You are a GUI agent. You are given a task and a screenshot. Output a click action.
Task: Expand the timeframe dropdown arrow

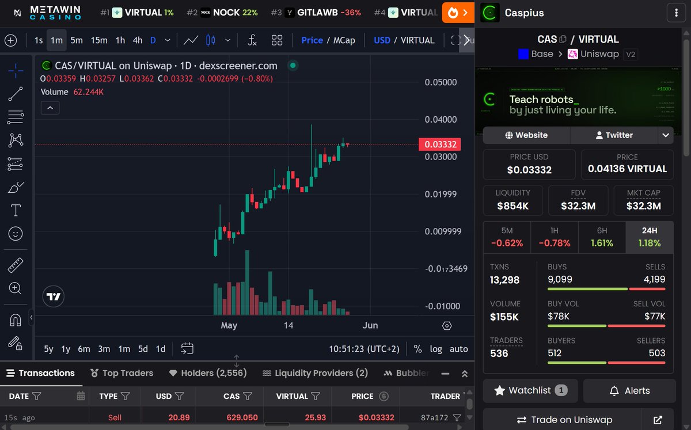(168, 40)
